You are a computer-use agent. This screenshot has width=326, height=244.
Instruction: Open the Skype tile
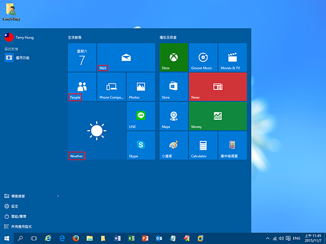point(141,145)
